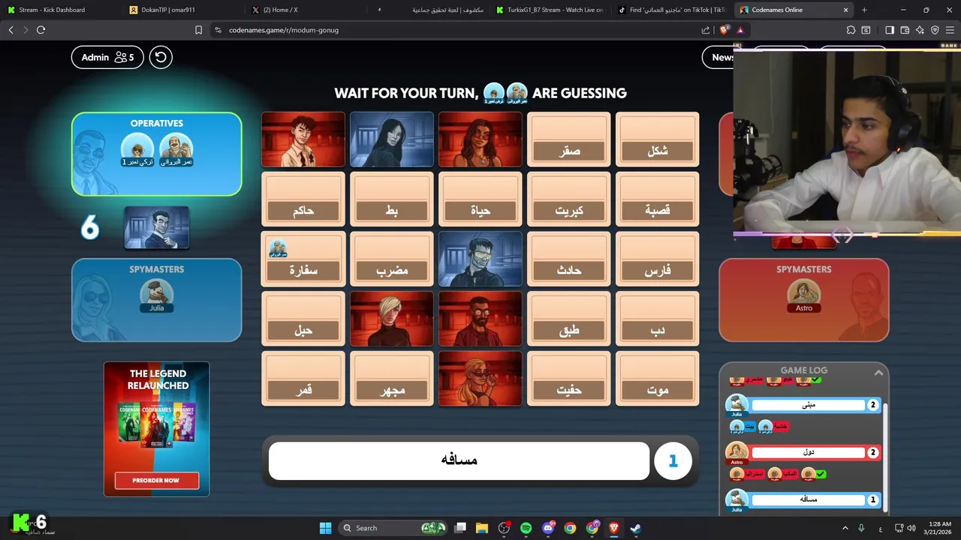Tap the حفيت word card
Image resolution: width=961 pixels, height=540 pixels.
[569, 379]
